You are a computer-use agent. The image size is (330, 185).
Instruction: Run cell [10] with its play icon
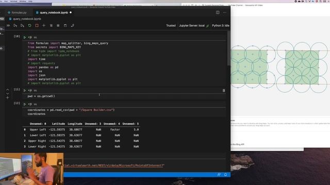pyautogui.click(x=25, y=38)
